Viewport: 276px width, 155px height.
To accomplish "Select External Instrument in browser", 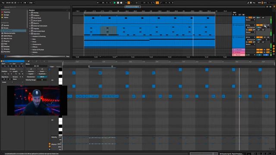I will pos(40,26).
